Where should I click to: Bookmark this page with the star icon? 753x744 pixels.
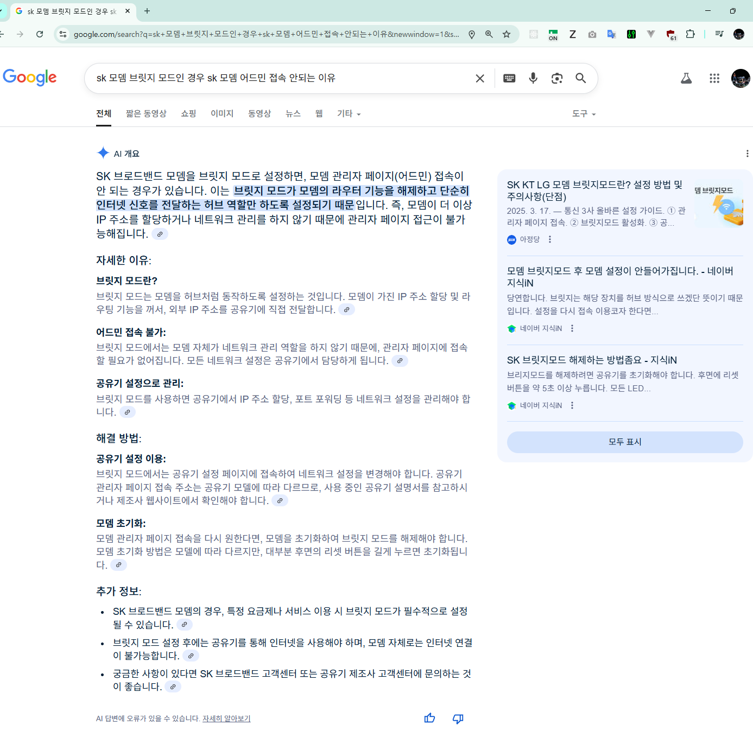coord(507,34)
